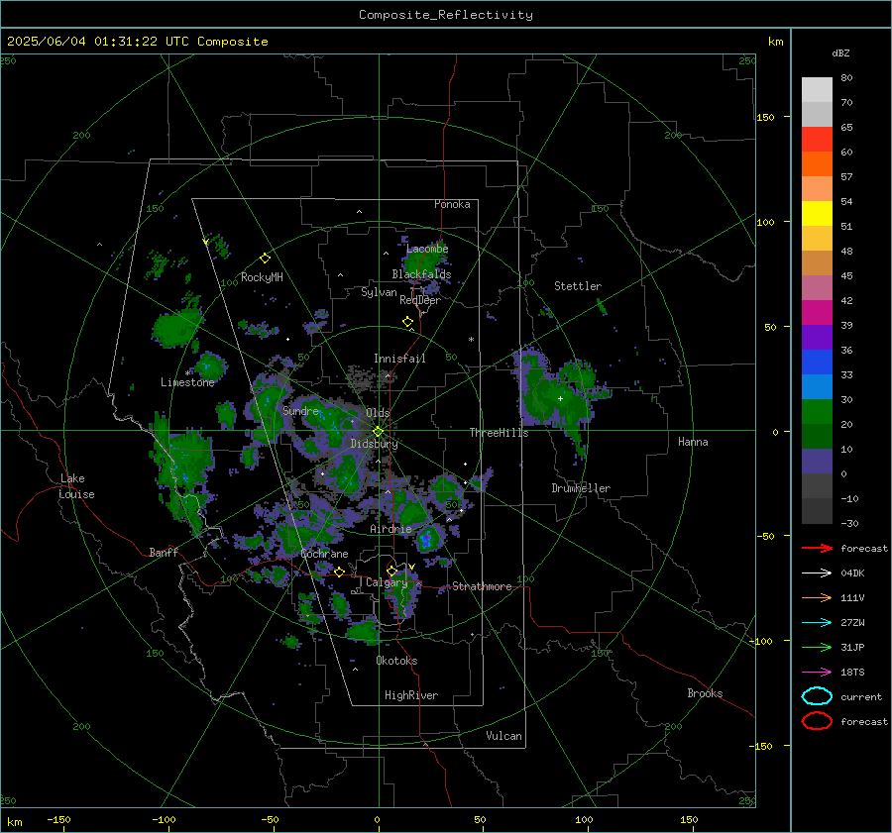892x833 pixels.
Task: Select the Vulcan label
Action: pos(503,736)
